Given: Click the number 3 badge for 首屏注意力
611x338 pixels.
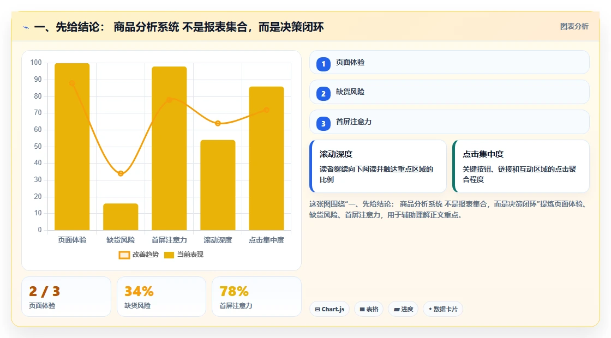Looking at the screenshot, I should tap(324, 123).
